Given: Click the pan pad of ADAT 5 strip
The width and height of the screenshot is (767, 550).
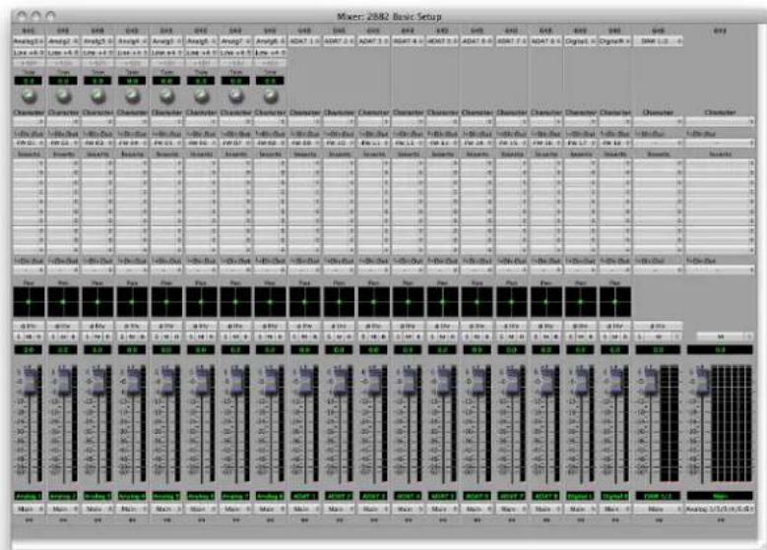Looking at the screenshot, I should tap(443, 302).
